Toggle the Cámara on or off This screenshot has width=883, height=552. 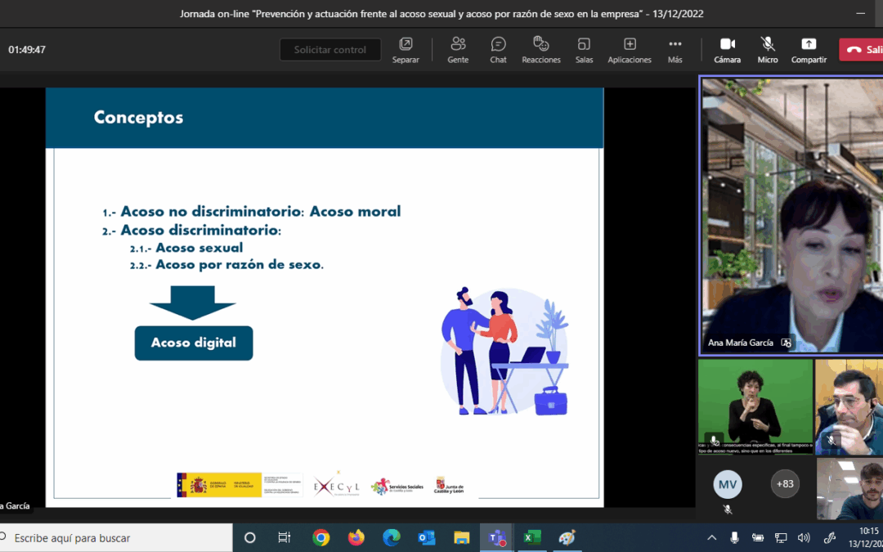[728, 50]
